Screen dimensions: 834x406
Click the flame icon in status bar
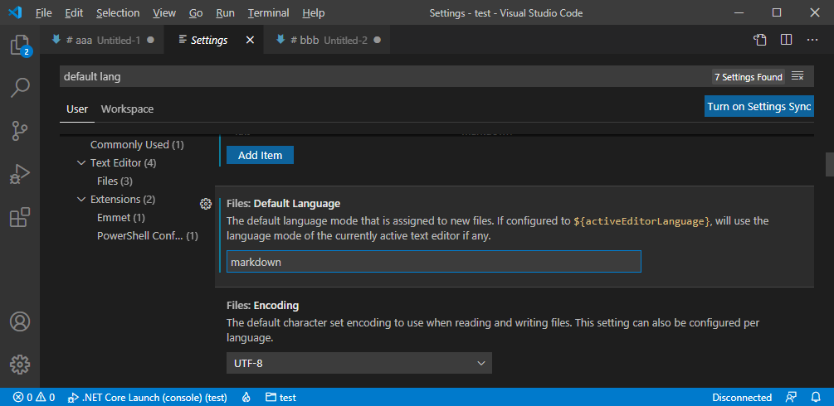coord(246,397)
